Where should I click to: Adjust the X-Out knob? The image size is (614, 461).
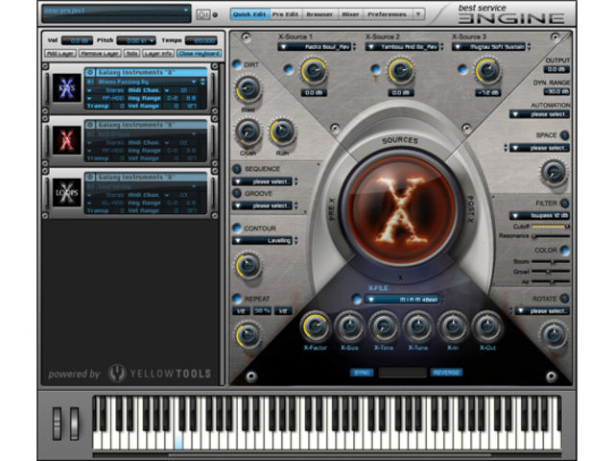point(486,327)
